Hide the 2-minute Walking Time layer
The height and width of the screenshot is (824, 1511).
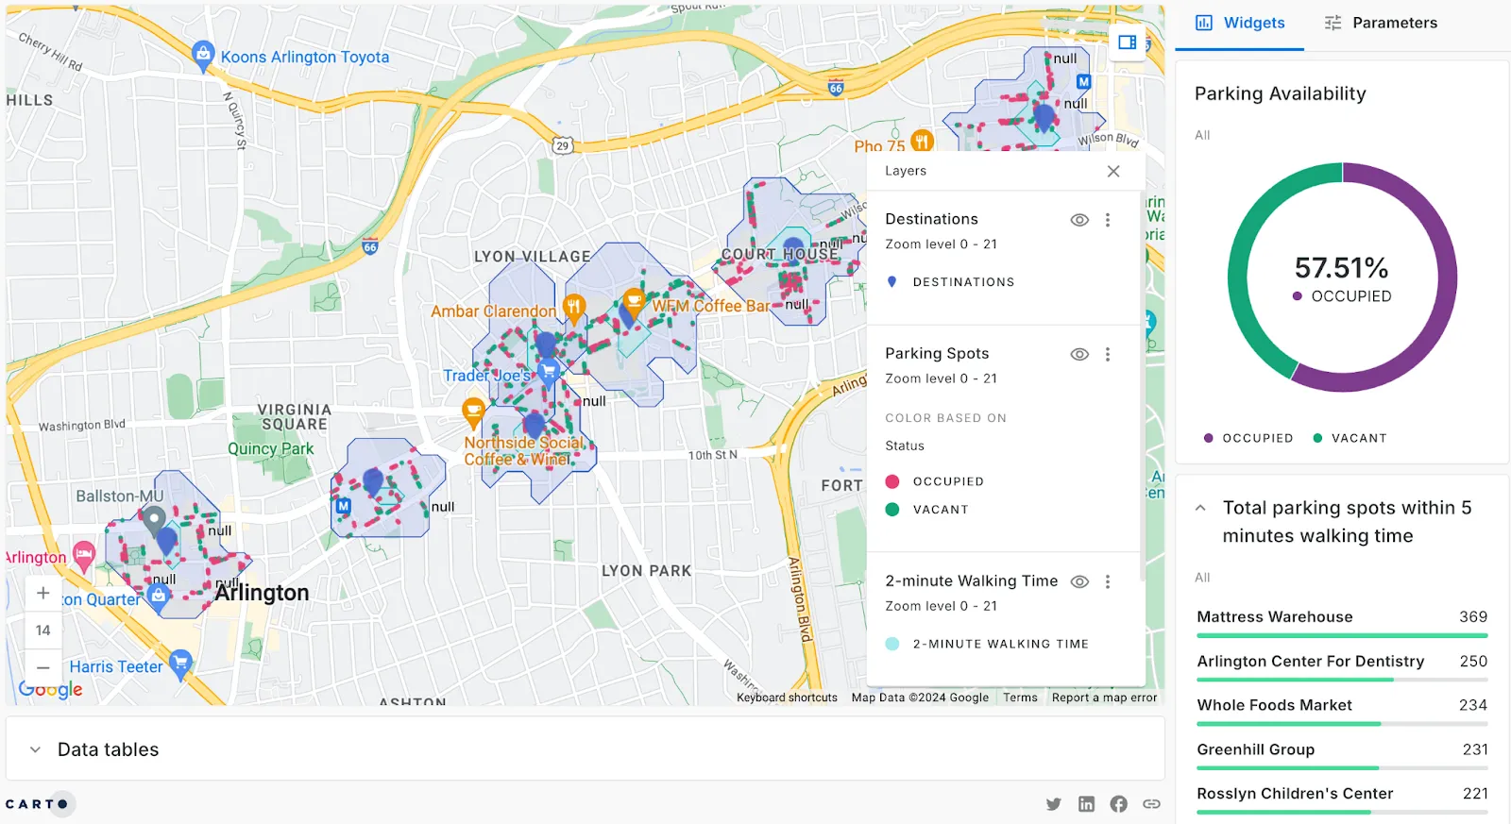[1079, 582]
